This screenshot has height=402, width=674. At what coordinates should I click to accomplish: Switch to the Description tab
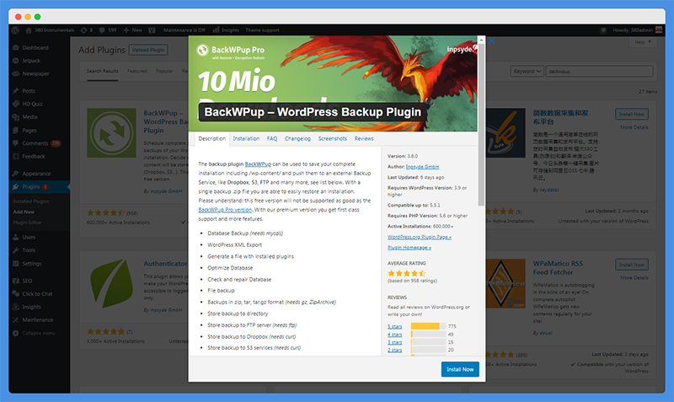click(x=212, y=138)
